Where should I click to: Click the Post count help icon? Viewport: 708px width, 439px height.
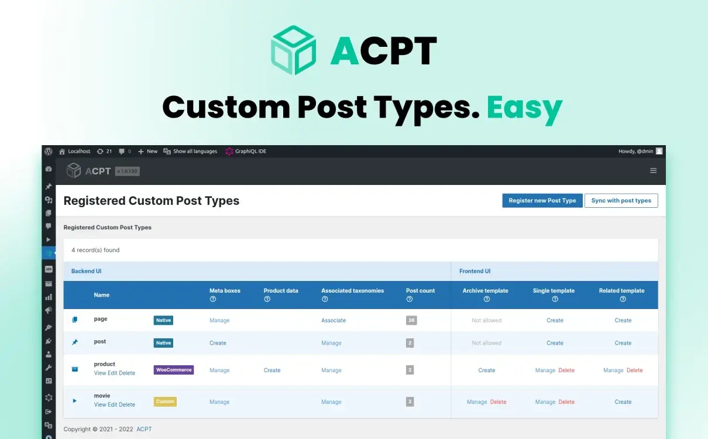click(409, 299)
